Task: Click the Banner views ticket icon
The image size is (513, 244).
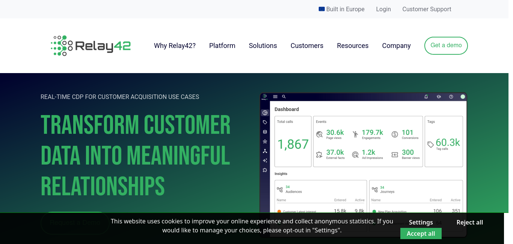Action: tap(395, 154)
